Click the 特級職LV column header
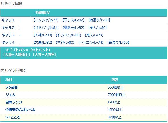The image size is (168, 123). [x=43, y=13]
